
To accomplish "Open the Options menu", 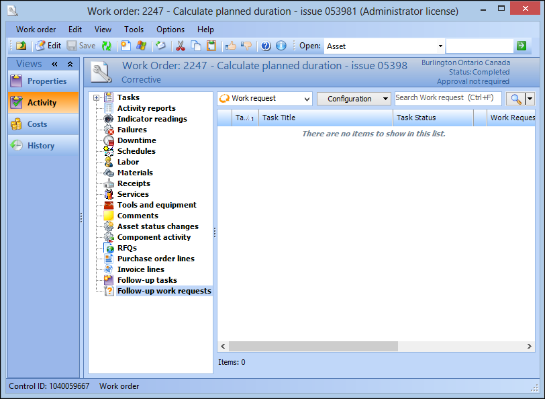I will (x=170, y=30).
